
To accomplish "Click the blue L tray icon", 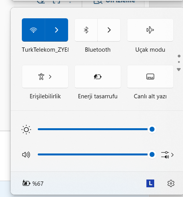I will tap(150, 183).
